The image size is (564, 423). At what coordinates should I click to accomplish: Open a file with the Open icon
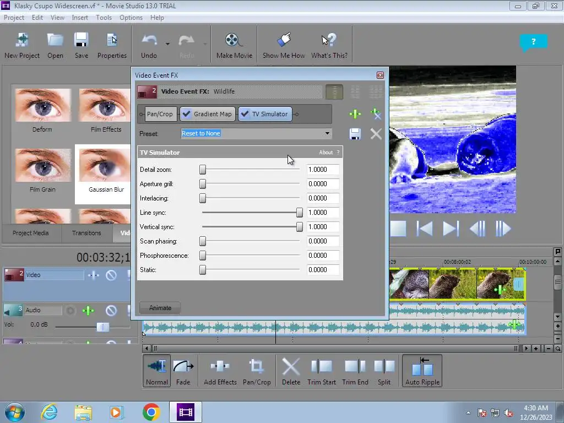pyautogui.click(x=55, y=45)
